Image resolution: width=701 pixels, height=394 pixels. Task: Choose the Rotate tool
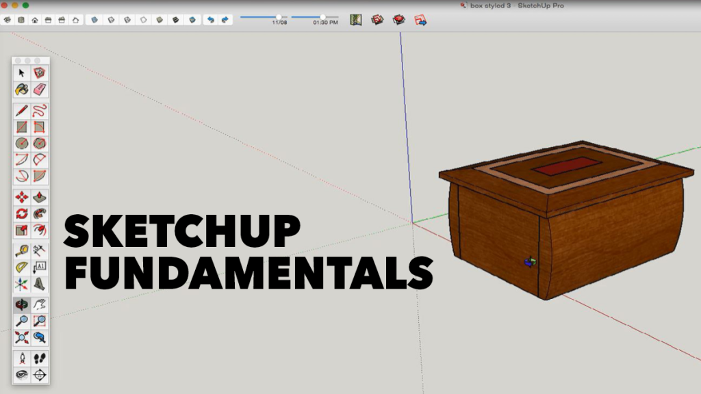[21, 213]
